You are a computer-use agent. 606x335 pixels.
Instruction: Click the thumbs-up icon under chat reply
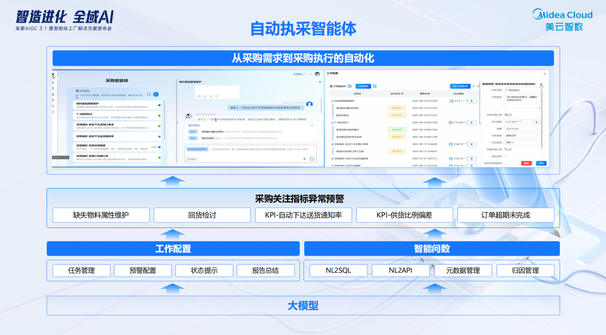(205, 96)
